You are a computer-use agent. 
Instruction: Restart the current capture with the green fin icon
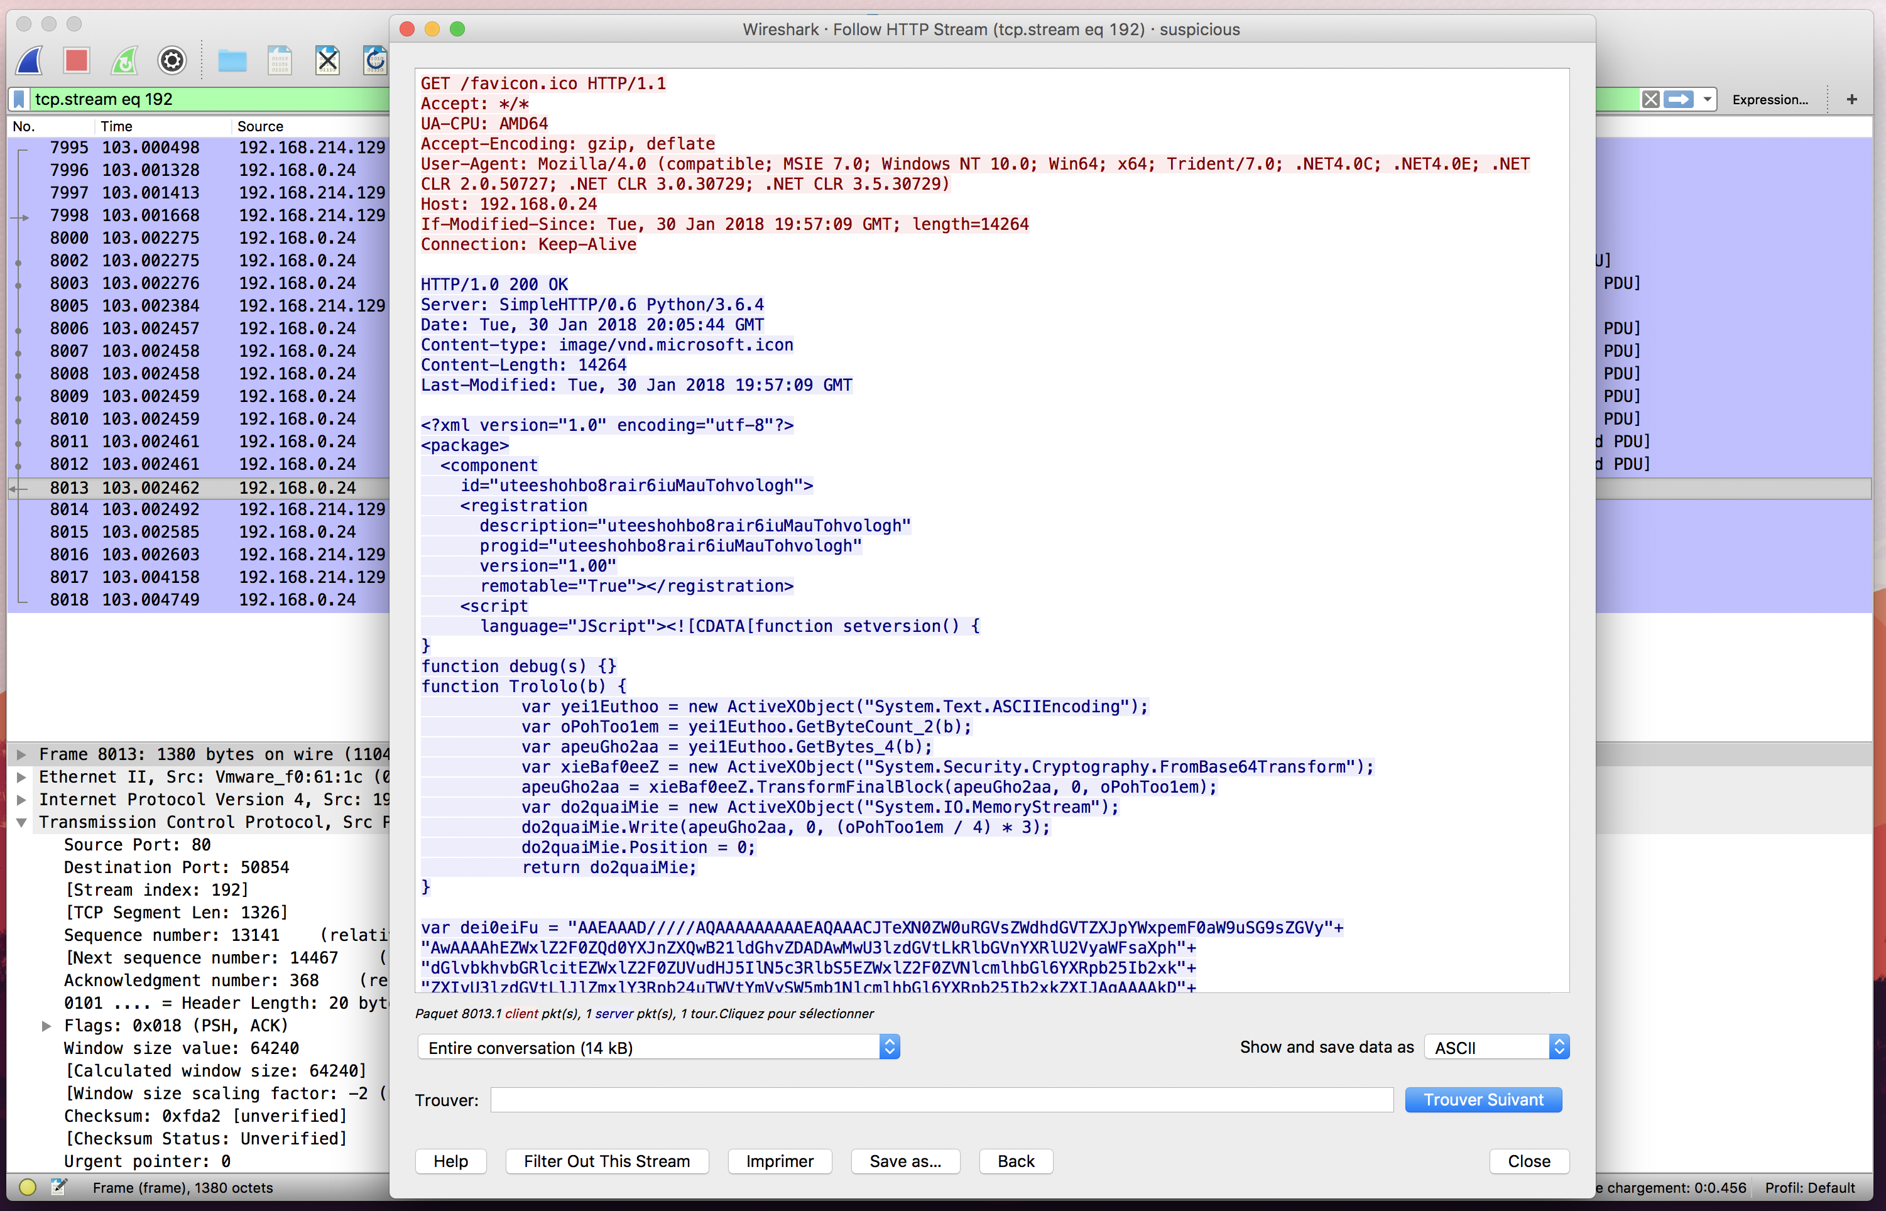point(124,60)
